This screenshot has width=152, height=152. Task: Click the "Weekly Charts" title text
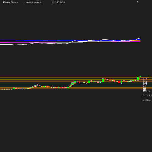10,2
